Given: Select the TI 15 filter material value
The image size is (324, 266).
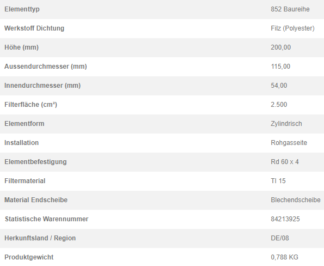Looking at the screenshot, I should 278,181.
